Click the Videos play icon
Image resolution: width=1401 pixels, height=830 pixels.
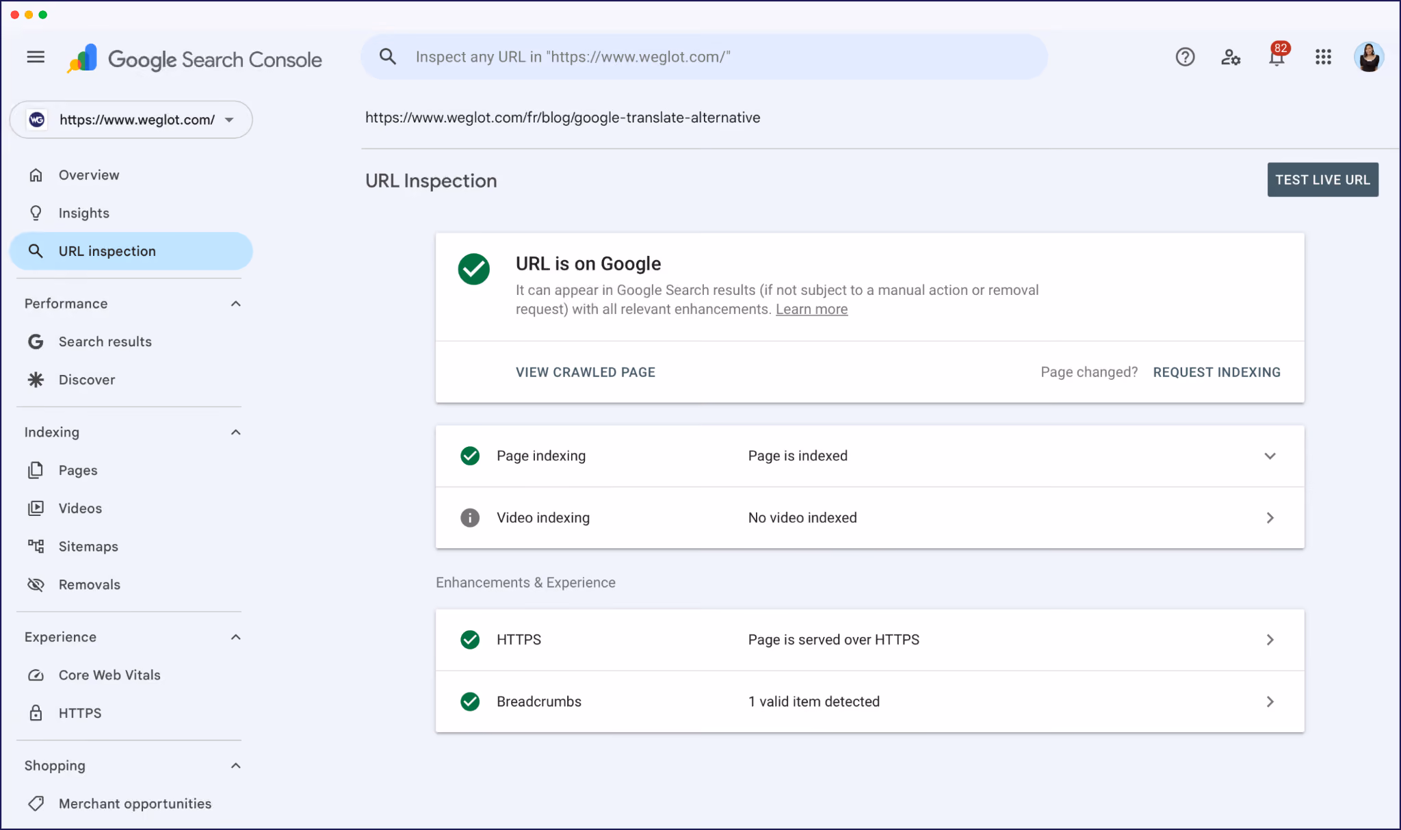(x=36, y=508)
